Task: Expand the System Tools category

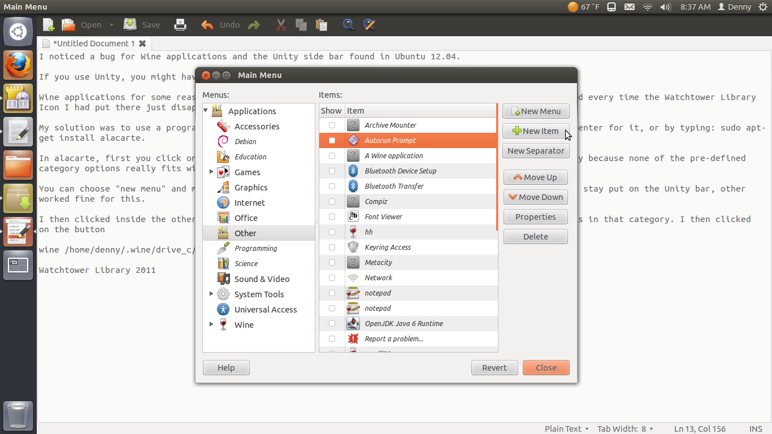Action: [x=211, y=294]
